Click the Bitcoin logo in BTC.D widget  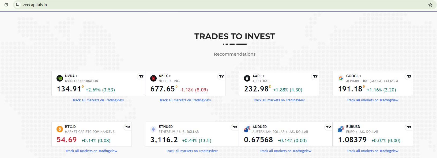(x=60, y=129)
